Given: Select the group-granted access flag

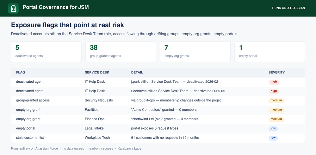Looking at the screenshot, I should [x=33, y=100].
